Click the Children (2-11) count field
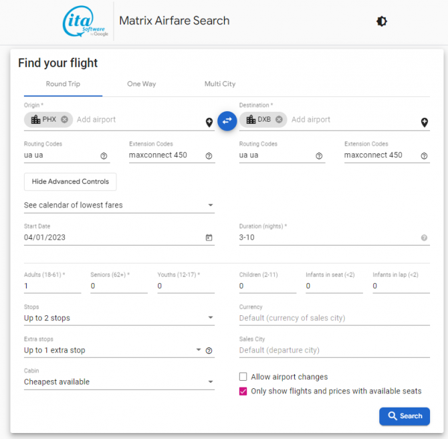The image size is (448, 439). (x=267, y=286)
